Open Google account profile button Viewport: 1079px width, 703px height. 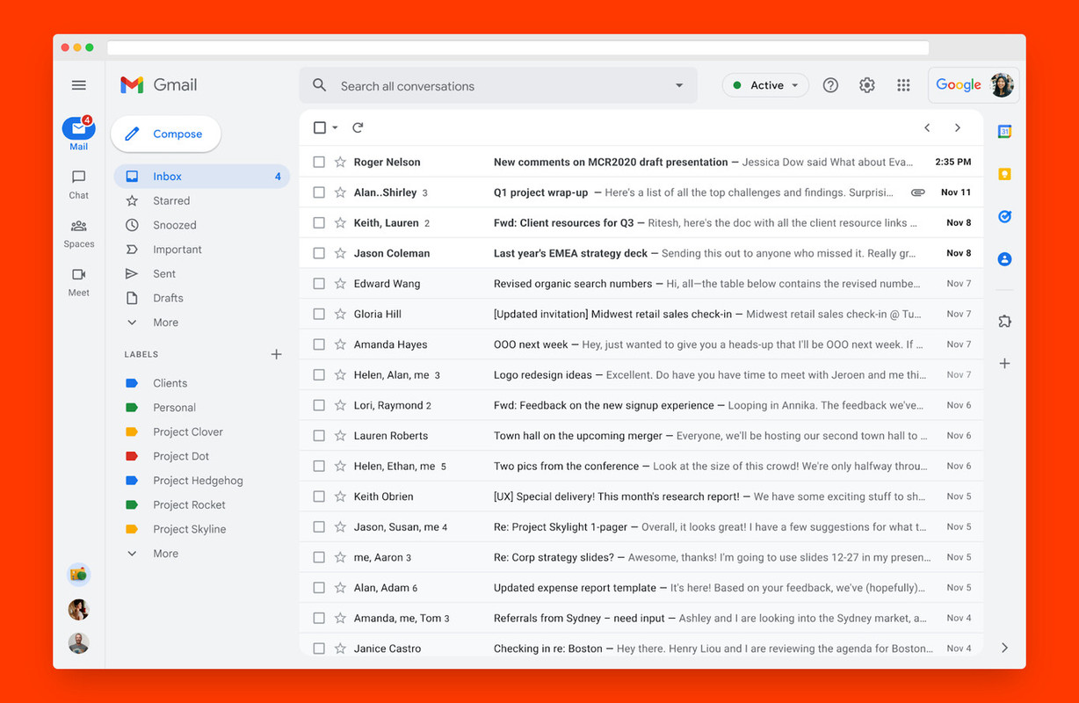pos(974,85)
